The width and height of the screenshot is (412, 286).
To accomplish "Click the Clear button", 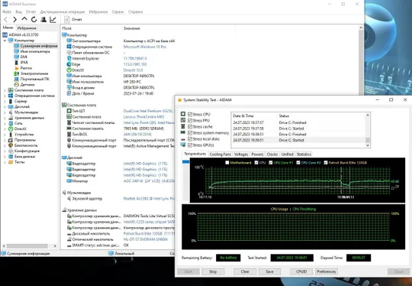I will point(245,271).
